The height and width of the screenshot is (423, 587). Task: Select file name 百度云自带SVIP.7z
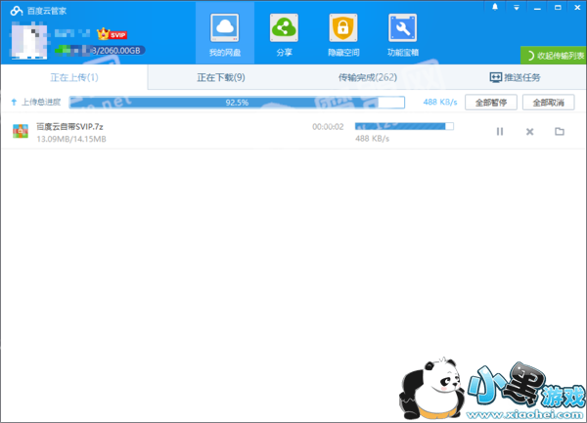pos(69,127)
